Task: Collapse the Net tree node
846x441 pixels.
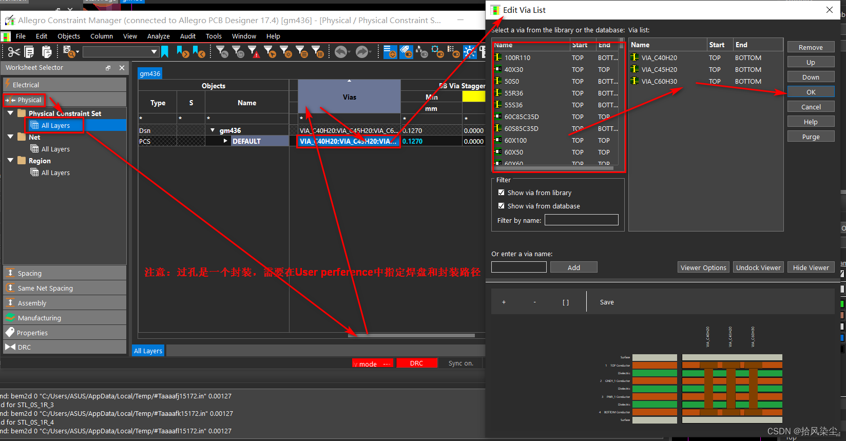Action: click(x=11, y=137)
